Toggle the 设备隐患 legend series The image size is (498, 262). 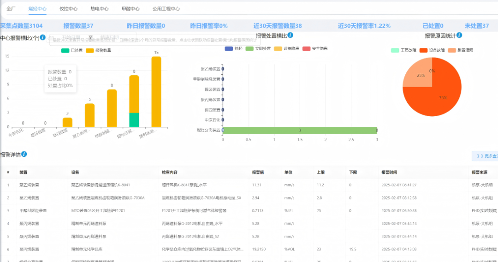point(286,48)
